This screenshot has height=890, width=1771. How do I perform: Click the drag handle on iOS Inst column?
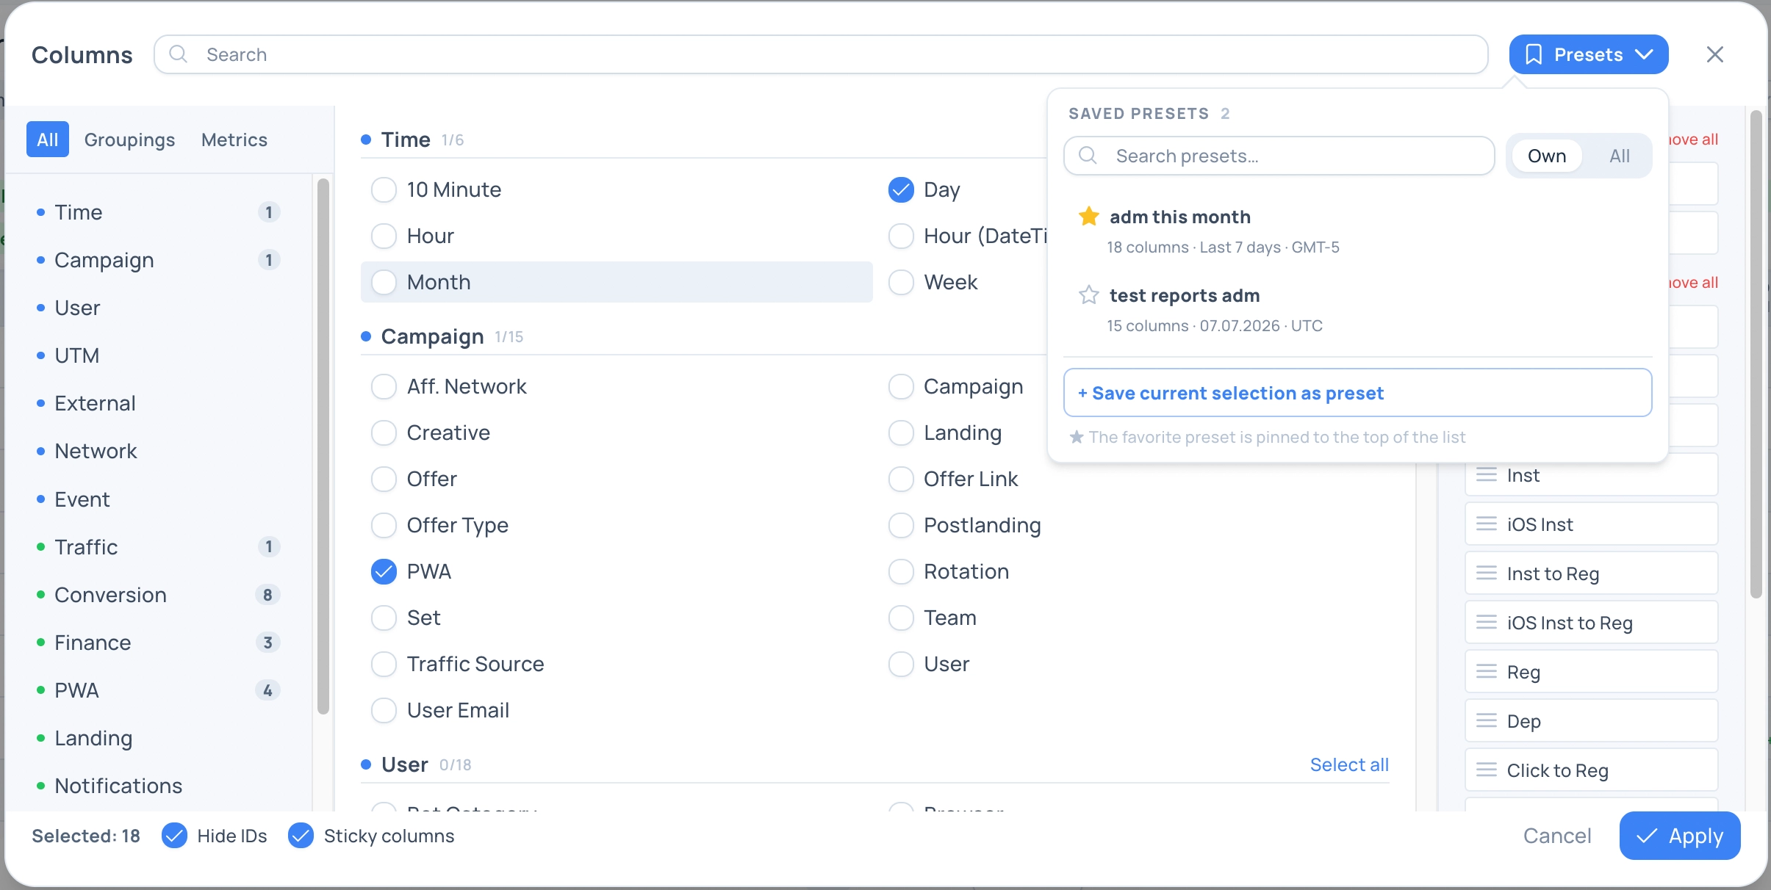coord(1486,524)
